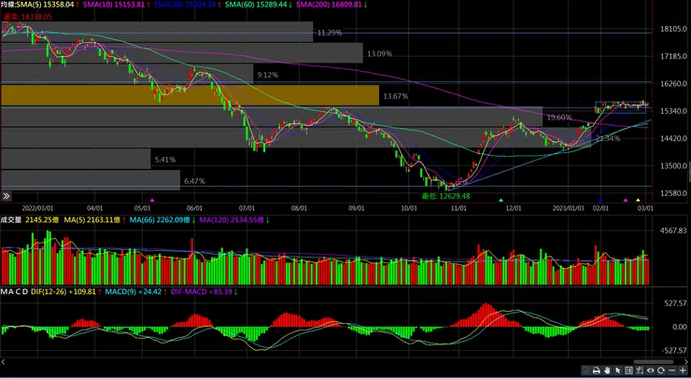Click the horizontal scrollbar right arrow

(x=686, y=362)
